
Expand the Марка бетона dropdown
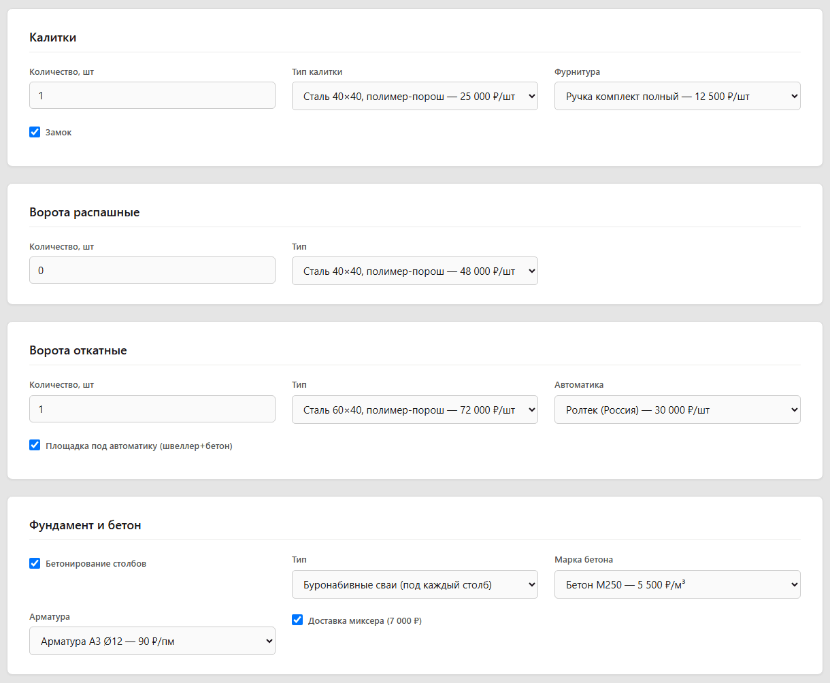678,584
